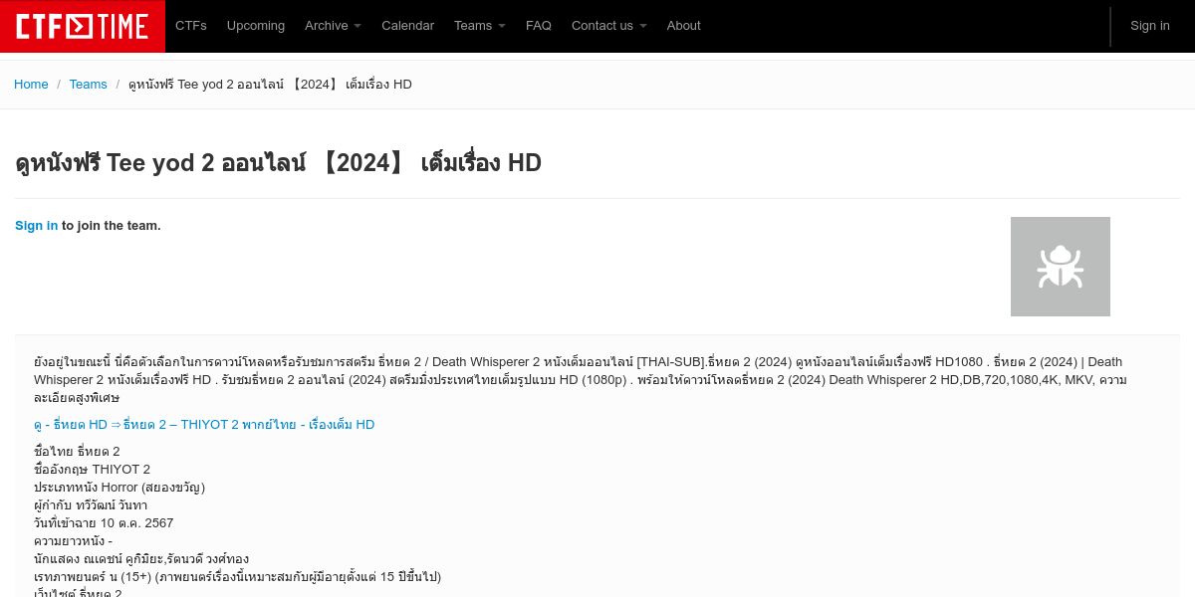Screen dimensions: 1195x597
Task: Open the FAQ page
Action: (x=539, y=26)
